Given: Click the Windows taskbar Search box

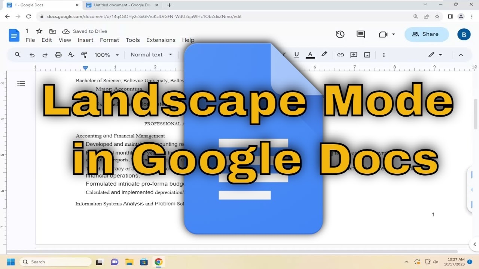Looking at the screenshot, I should pyautogui.click(x=55, y=262).
